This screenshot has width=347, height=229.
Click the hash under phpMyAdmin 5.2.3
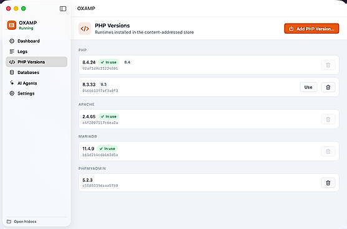point(100,185)
